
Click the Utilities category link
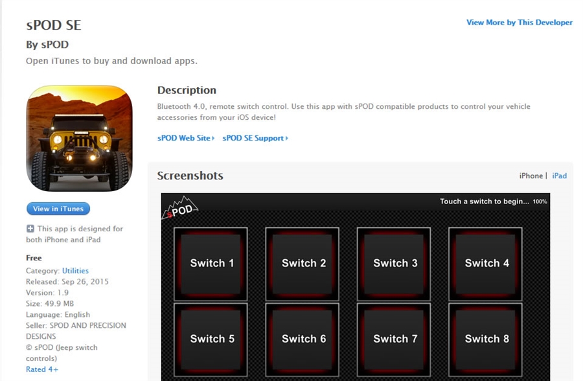tap(76, 270)
